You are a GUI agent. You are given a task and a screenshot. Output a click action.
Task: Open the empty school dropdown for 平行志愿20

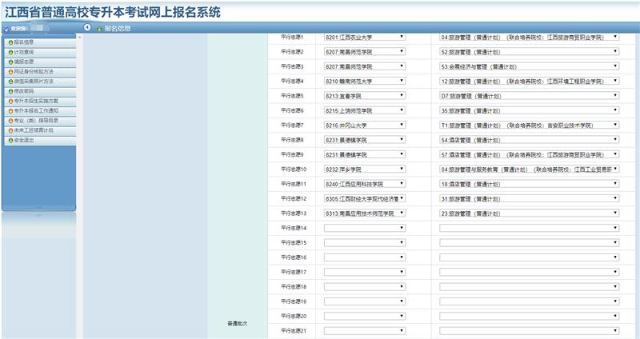[x=365, y=316]
